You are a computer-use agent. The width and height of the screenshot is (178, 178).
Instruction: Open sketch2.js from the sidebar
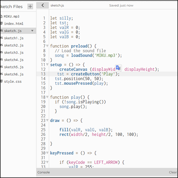[14, 45]
